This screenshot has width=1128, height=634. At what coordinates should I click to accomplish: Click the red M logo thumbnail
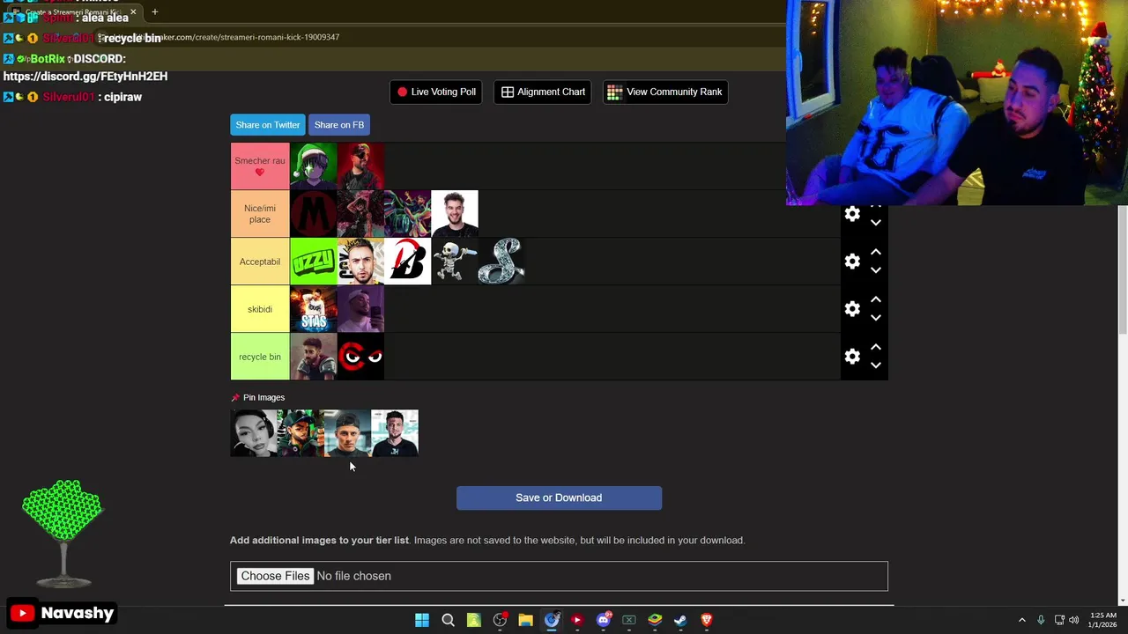[x=313, y=214]
